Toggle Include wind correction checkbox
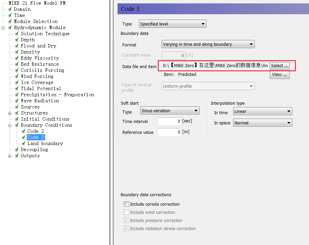Image resolution: width=309 pixels, height=245 pixels. click(x=126, y=212)
